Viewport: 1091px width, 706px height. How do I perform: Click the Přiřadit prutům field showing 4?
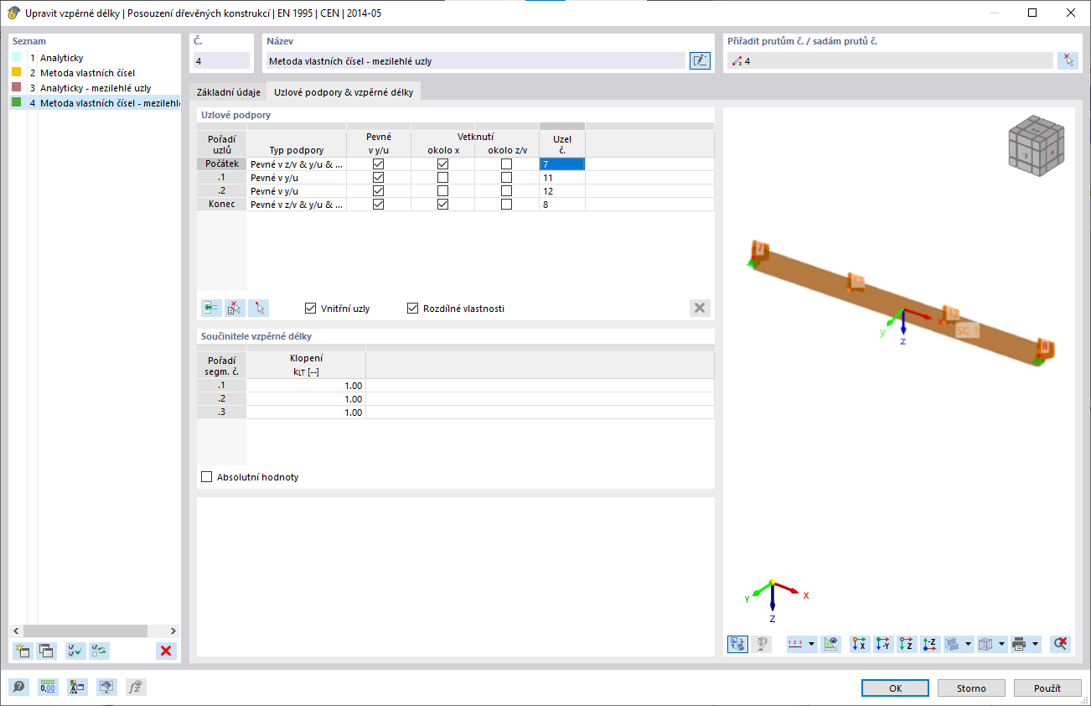(x=890, y=60)
